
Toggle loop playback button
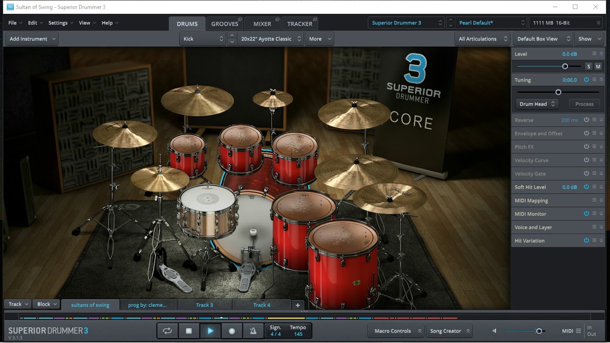[167, 331]
